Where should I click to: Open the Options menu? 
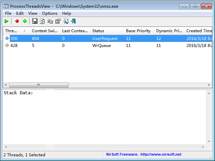point(49,13)
